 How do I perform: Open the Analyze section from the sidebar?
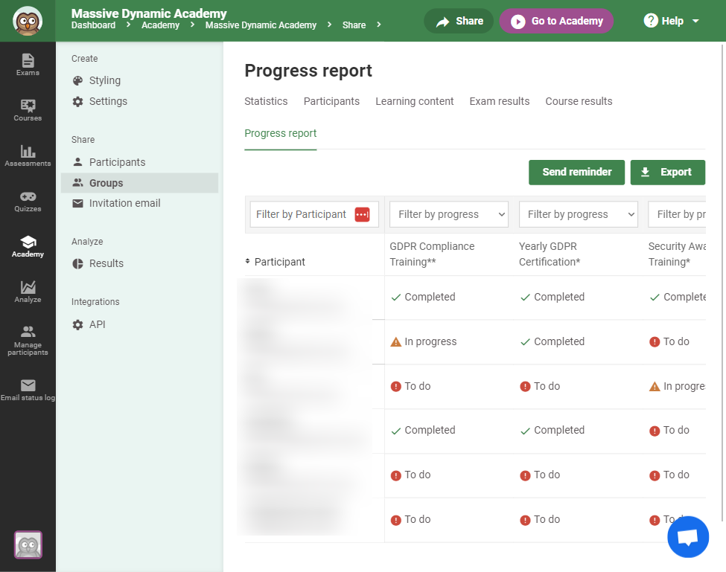[x=28, y=293]
